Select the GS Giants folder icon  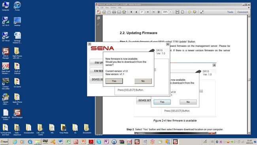point(17,83)
